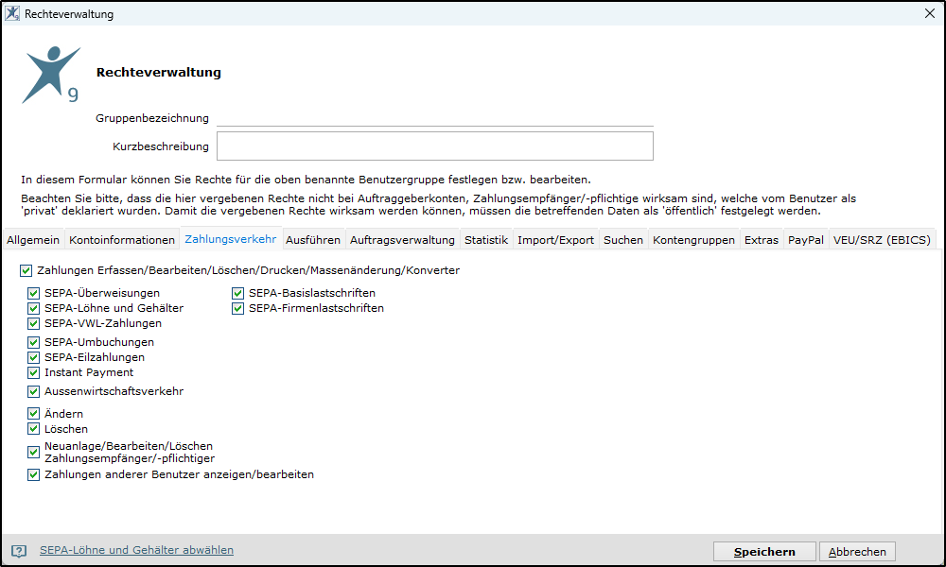Uncheck Zahlungen anderer Benutzer anzeigen/bearbeiten

tap(34, 474)
